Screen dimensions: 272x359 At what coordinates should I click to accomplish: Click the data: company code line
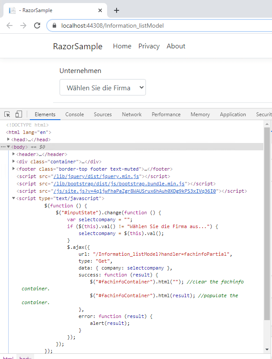tap(125, 268)
